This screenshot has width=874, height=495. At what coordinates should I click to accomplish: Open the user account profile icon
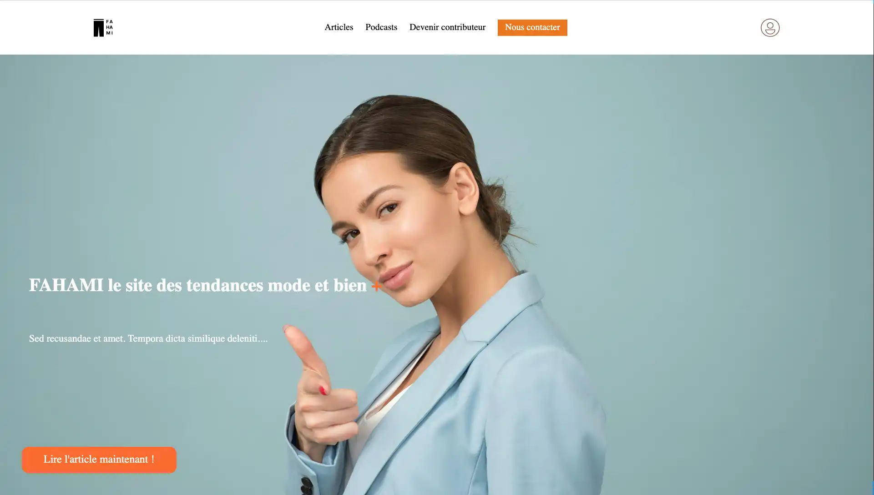pyautogui.click(x=770, y=28)
